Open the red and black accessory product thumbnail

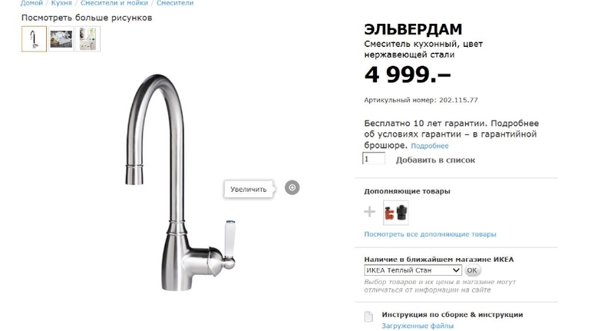[396, 213]
